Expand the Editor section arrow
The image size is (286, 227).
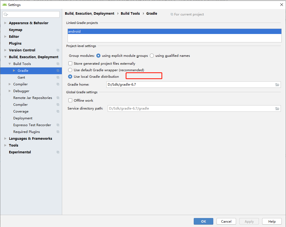coord(5,36)
